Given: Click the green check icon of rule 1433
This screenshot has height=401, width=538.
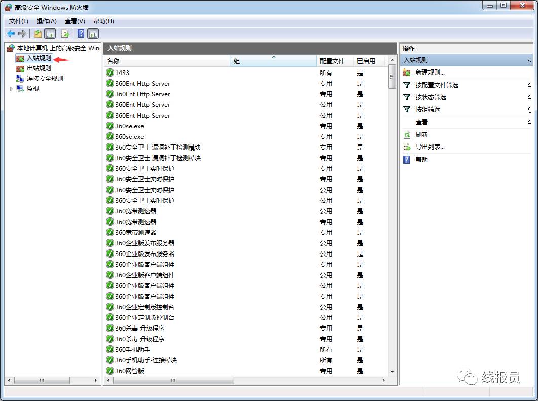Looking at the screenshot, I should (110, 72).
